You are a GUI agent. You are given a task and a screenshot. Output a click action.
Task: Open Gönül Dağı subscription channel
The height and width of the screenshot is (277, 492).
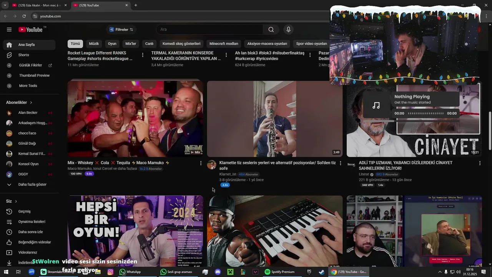pyautogui.click(x=30, y=144)
